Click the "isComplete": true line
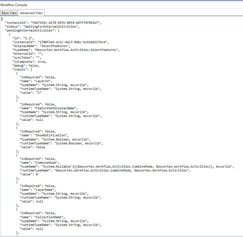 (30, 62)
